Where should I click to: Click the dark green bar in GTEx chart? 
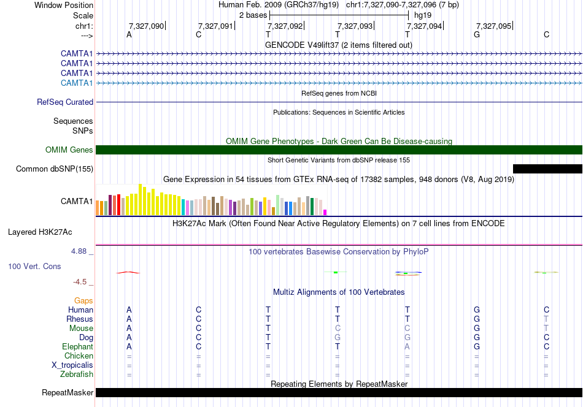[x=312, y=207]
